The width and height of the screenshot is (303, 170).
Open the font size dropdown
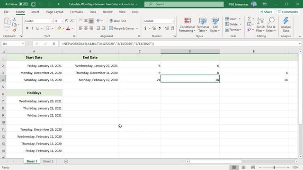pos(62,21)
